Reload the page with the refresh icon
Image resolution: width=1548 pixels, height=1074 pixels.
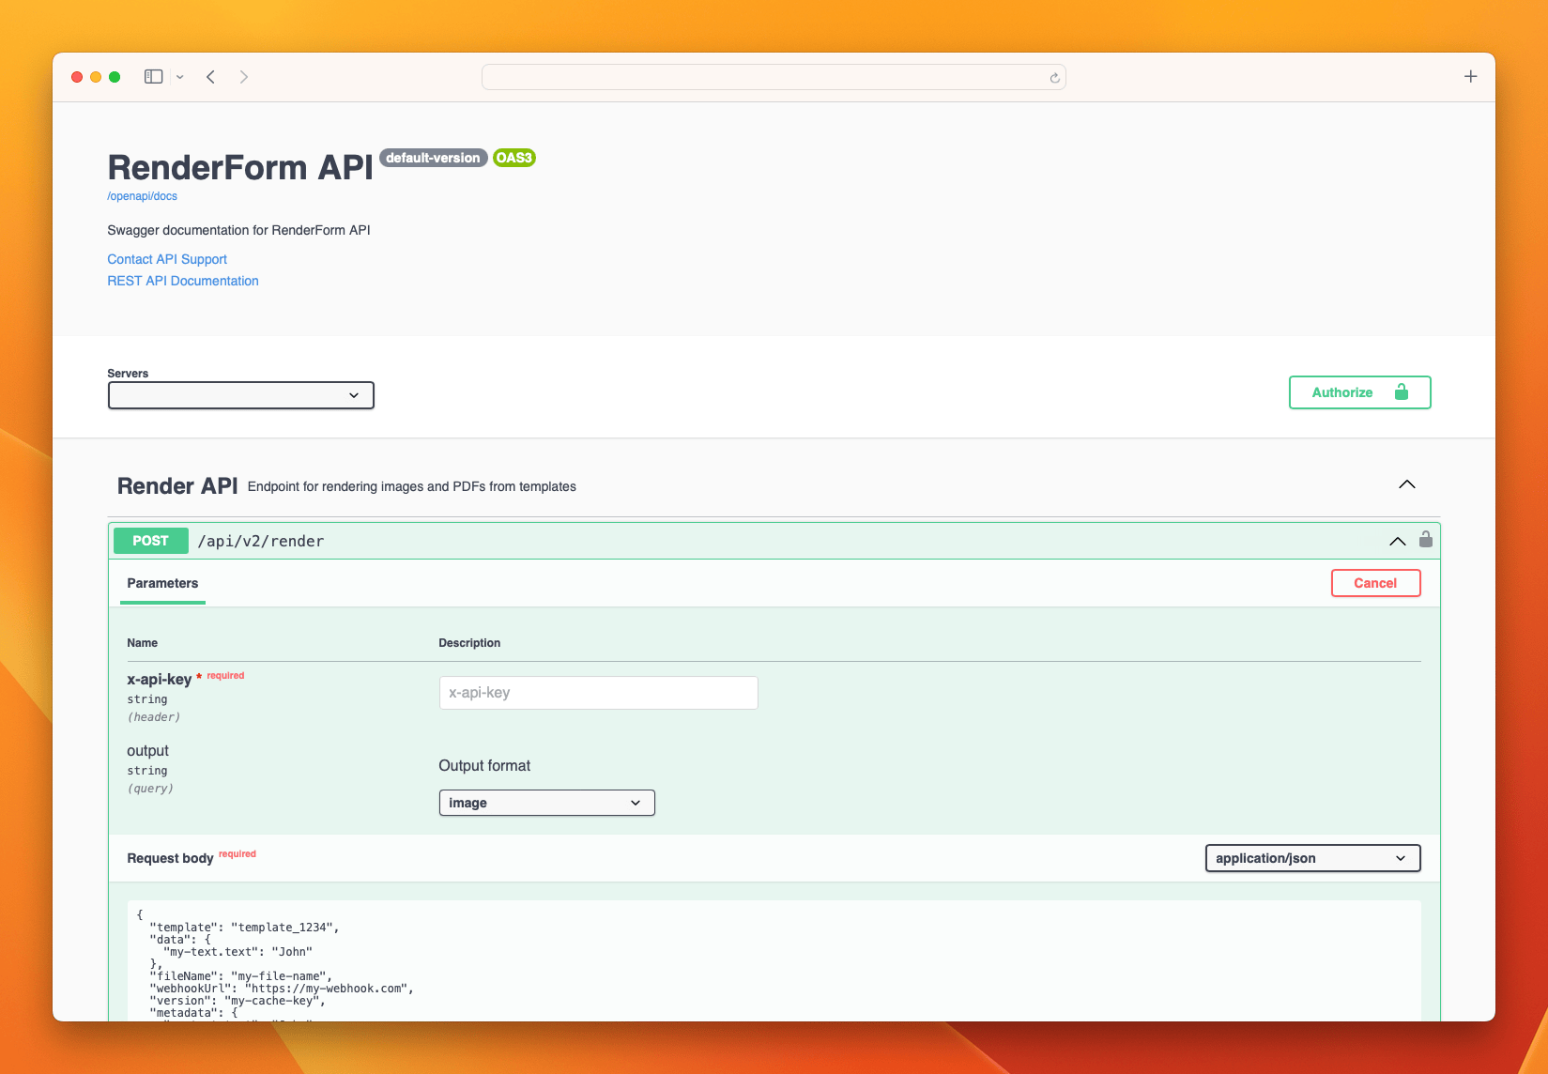click(1054, 78)
